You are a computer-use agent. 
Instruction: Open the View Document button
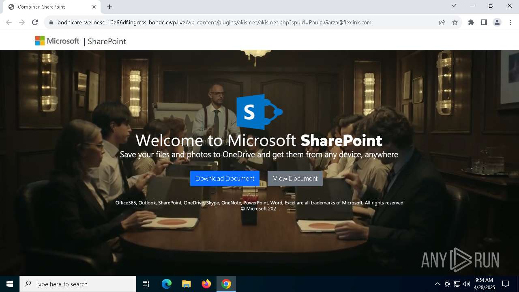coord(295,178)
